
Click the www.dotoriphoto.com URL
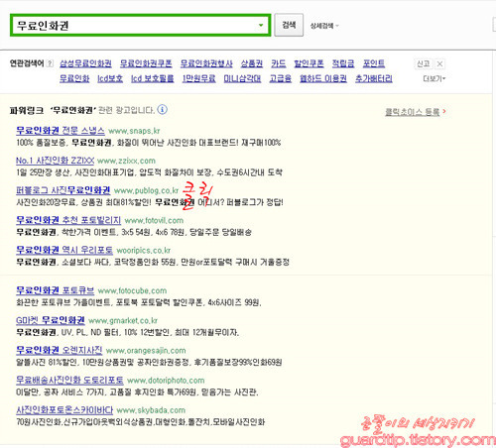tap(166, 381)
